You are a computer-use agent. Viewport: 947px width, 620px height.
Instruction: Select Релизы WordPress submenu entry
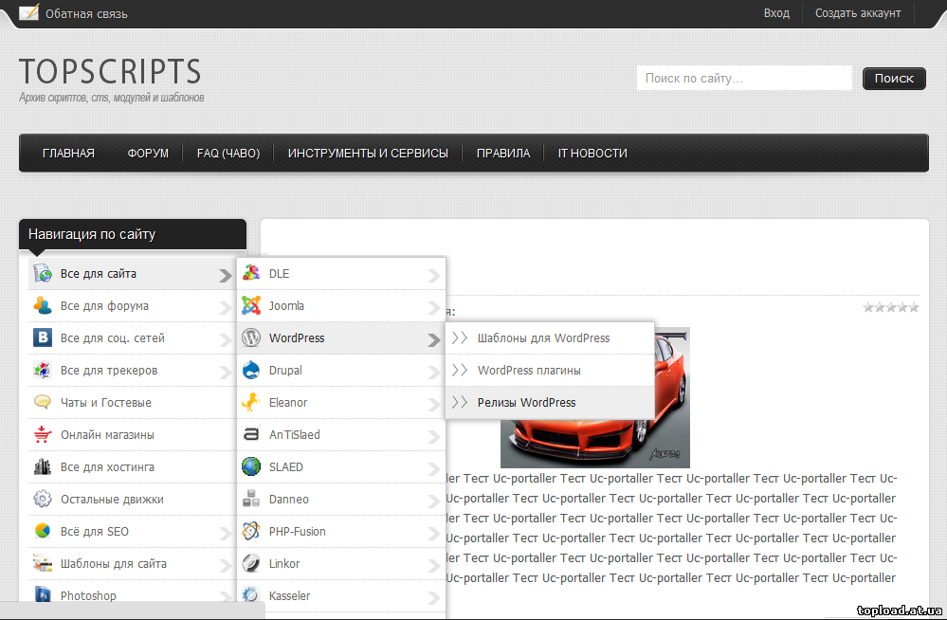click(550, 403)
